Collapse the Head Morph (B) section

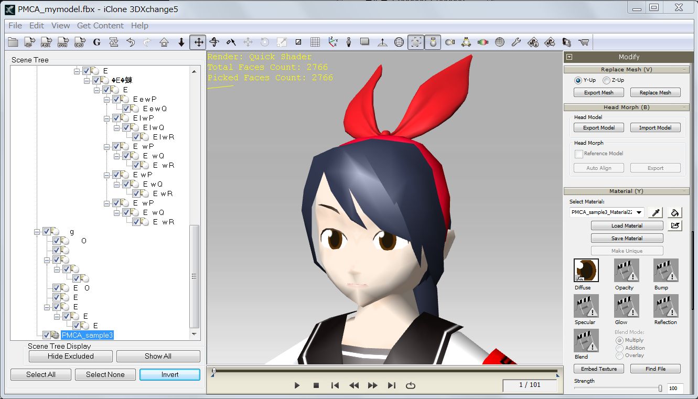click(684, 107)
